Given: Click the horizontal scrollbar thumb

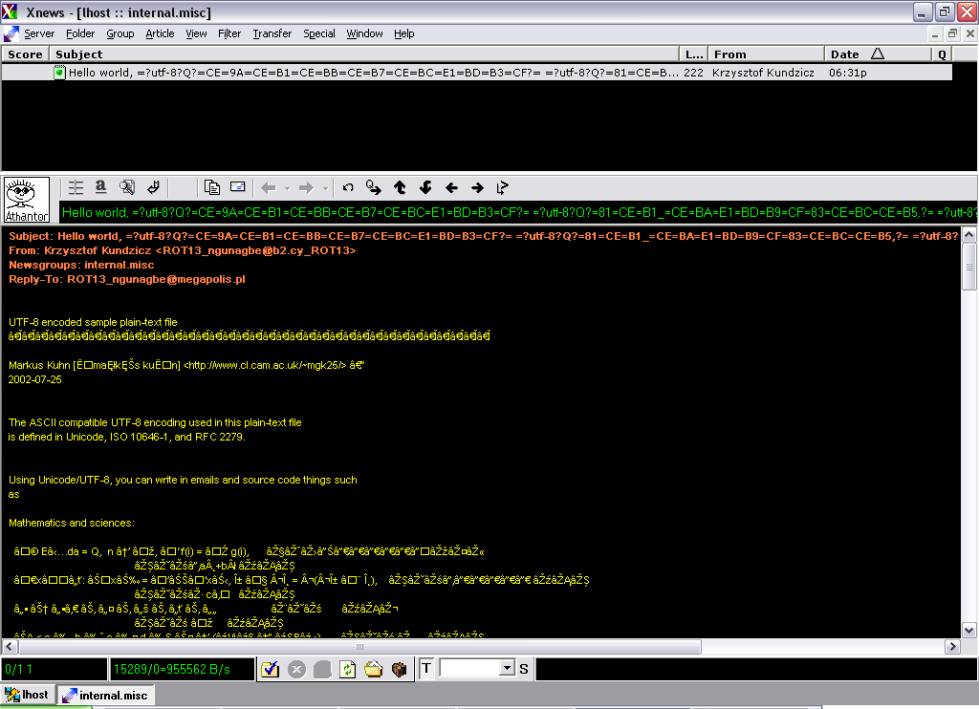Looking at the screenshot, I should [x=359, y=647].
